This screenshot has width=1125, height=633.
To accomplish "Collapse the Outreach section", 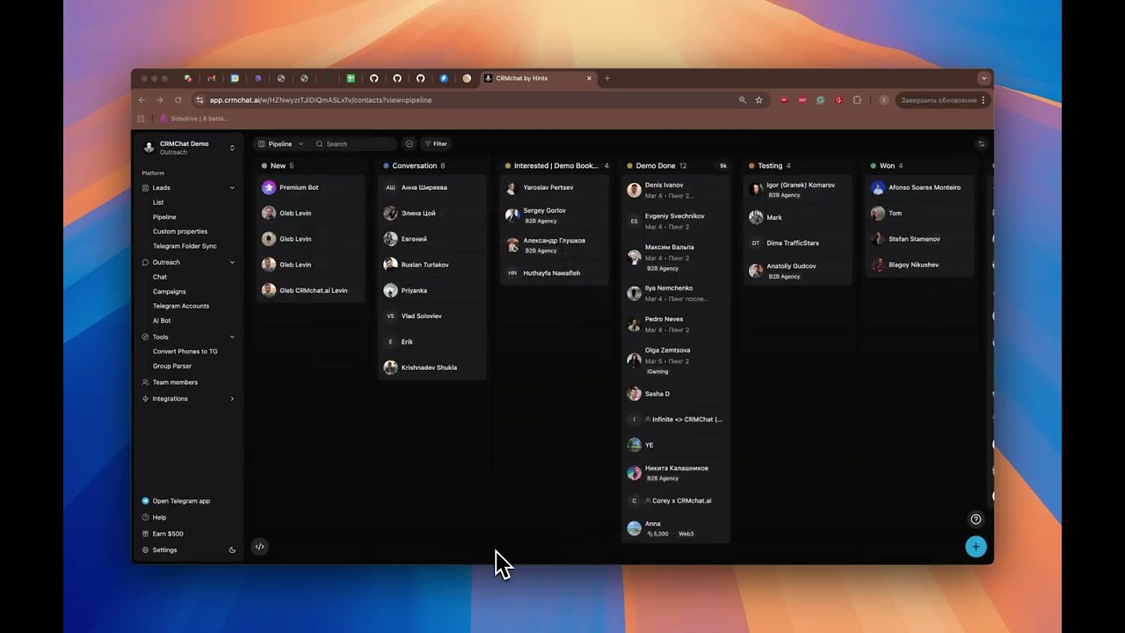I will (232, 263).
